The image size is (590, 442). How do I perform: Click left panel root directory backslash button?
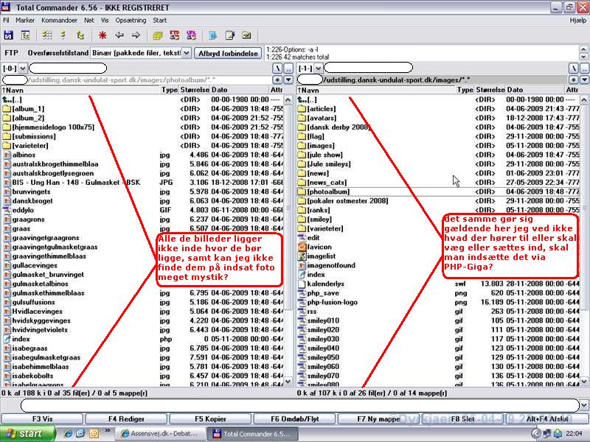click(277, 69)
